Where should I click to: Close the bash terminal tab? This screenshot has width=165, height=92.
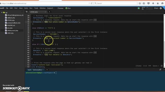coord(43,70)
